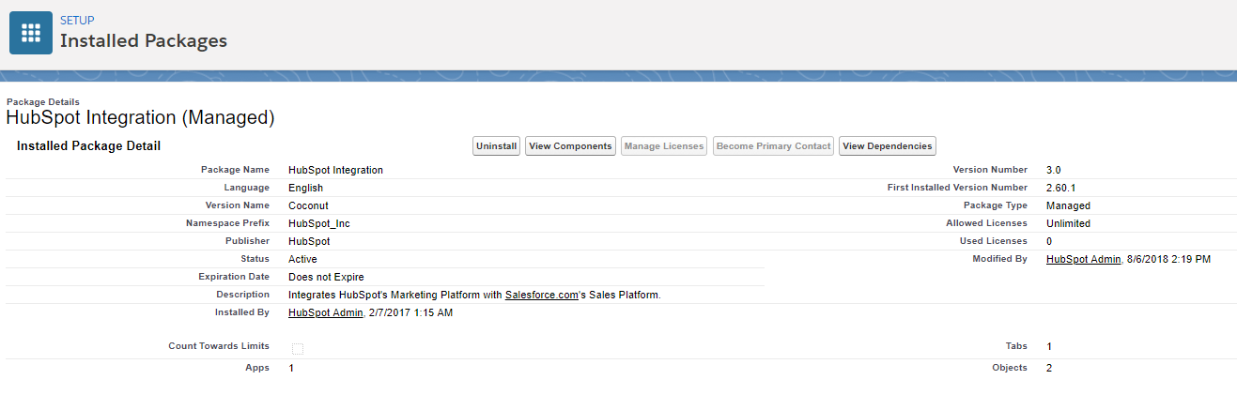Select the Version Number value 3.0

point(1054,170)
